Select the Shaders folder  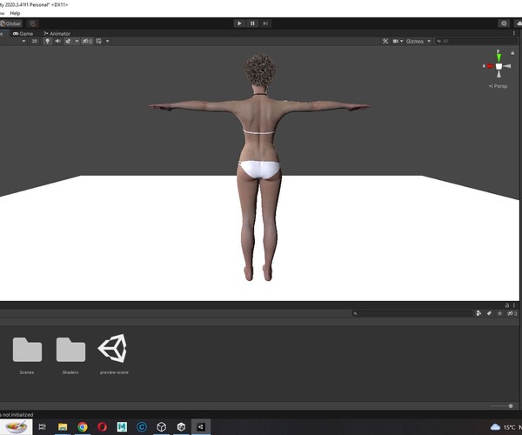70,355
